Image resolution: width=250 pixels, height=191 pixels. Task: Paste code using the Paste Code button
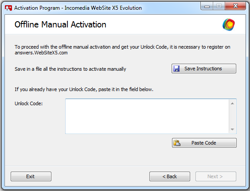click(204, 143)
